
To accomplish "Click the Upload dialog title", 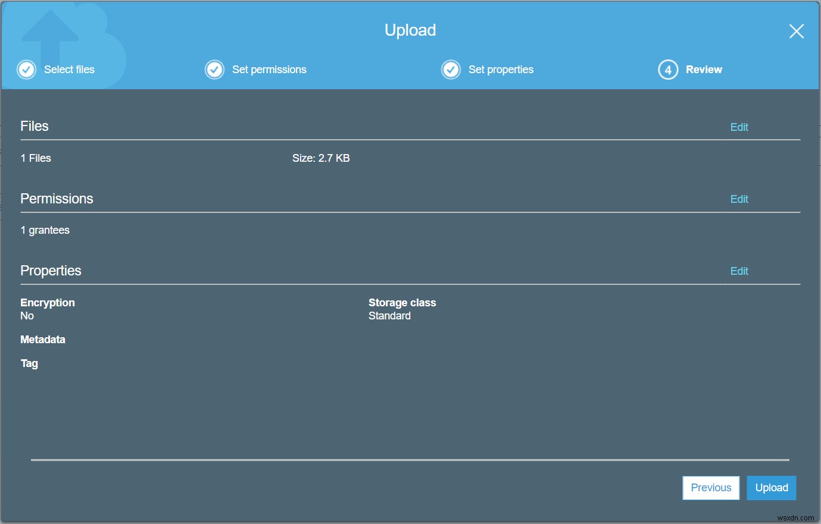I will tap(410, 30).
